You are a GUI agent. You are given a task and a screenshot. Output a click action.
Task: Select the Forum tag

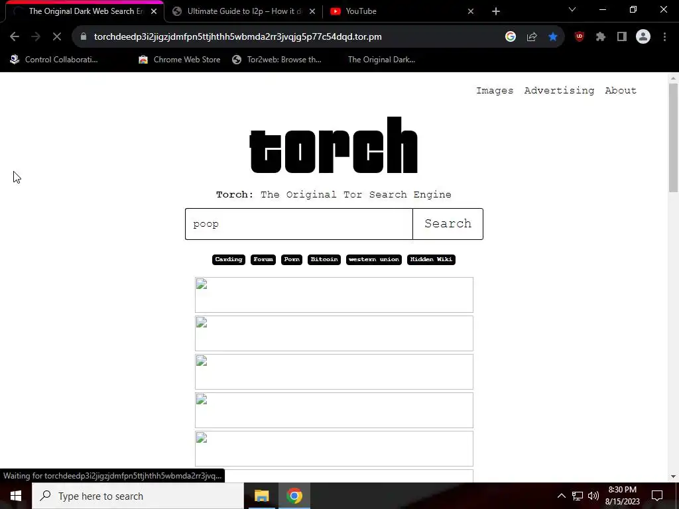(x=263, y=260)
